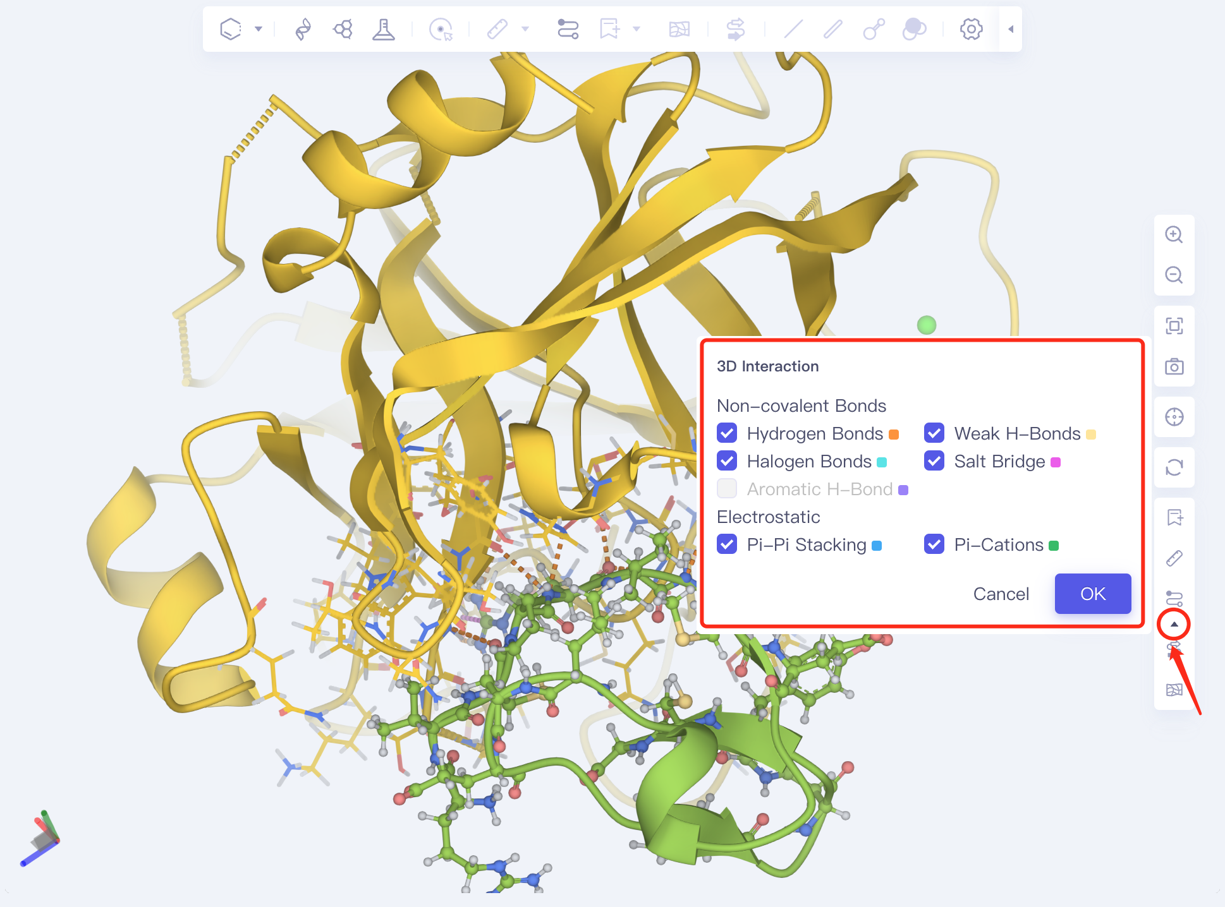This screenshot has height=907, width=1225.
Task: Uncheck the Salt Bridge checkbox
Action: click(x=934, y=461)
